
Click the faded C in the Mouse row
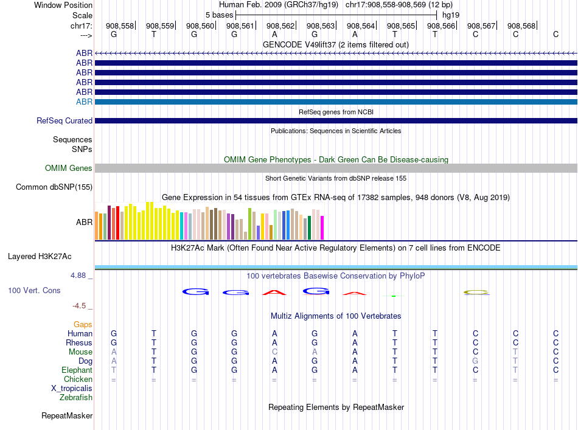tap(274, 352)
